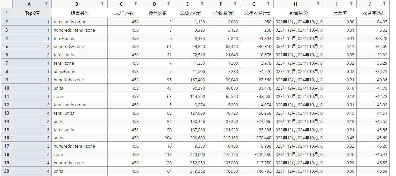The width and height of the screenshot is (396, 176).
Task: Select the 8,134 cost cell
Action: [x=191, y=39]
